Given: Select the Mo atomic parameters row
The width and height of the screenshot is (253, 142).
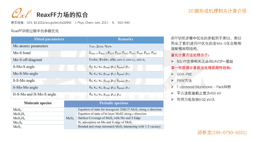Looking at the screenshot, I should pyautogui.click(x=30, y=46).
